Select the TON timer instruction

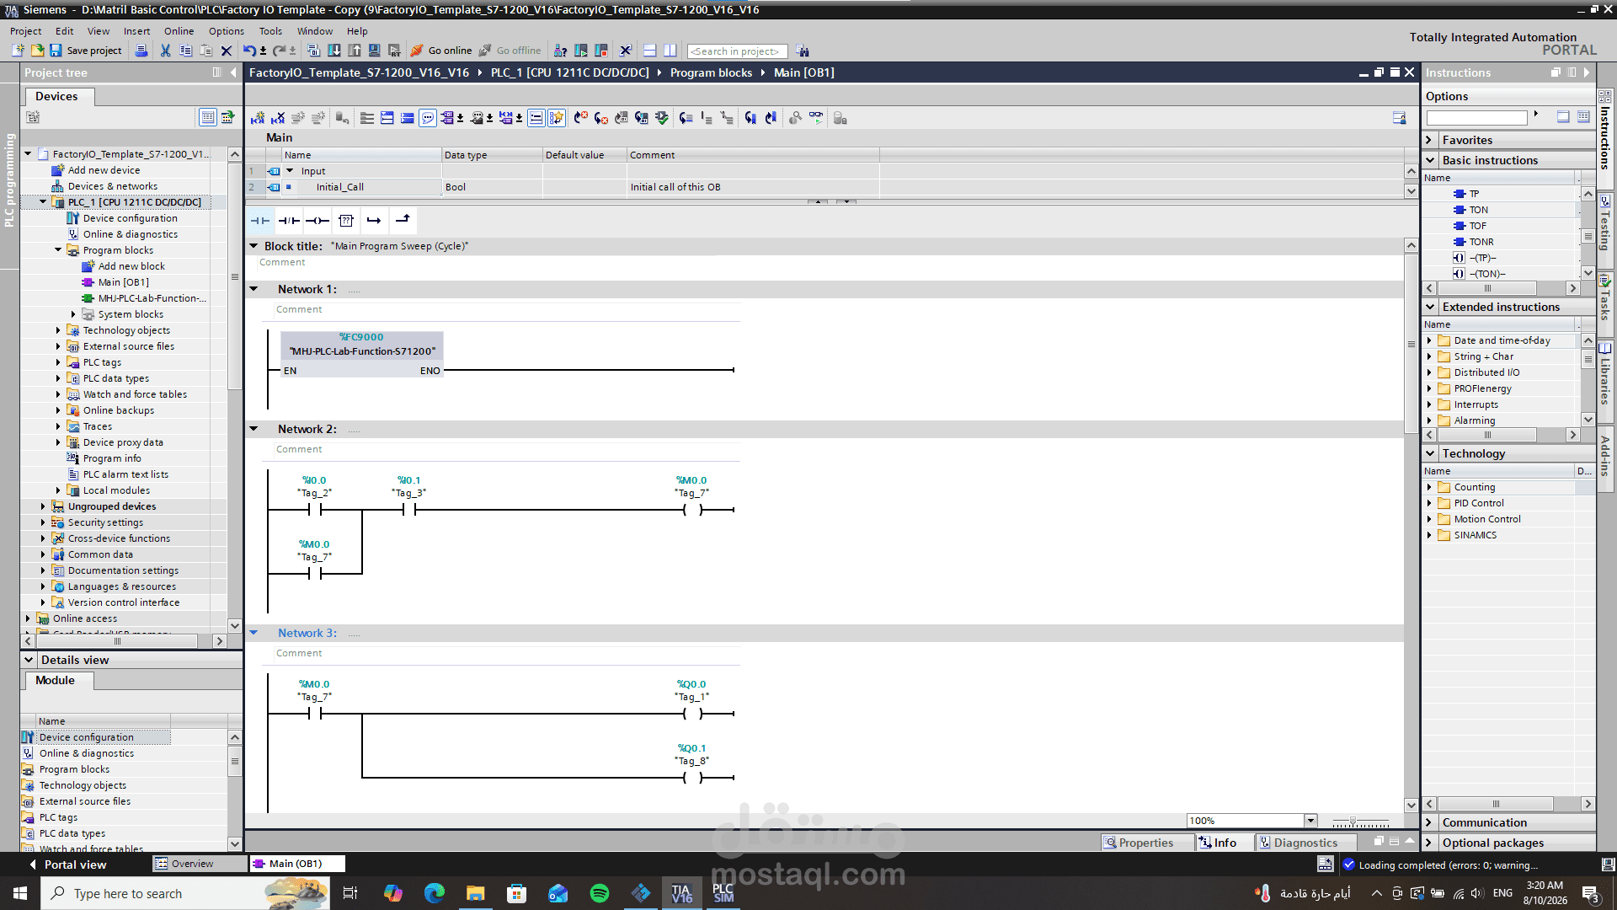(1478, 210)
